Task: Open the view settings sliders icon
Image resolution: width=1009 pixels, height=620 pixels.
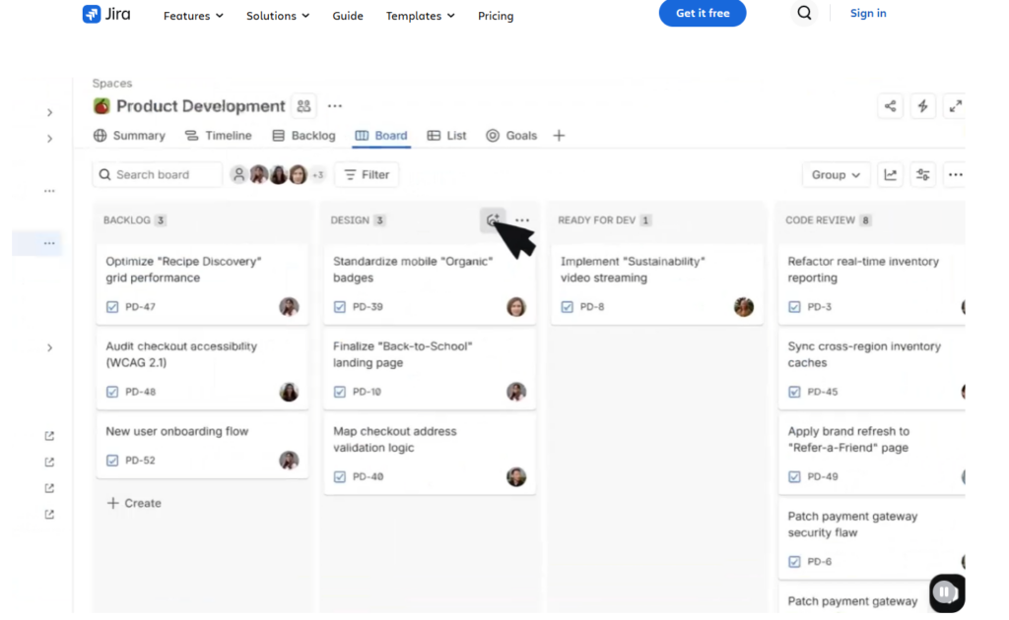Action: 922,175
